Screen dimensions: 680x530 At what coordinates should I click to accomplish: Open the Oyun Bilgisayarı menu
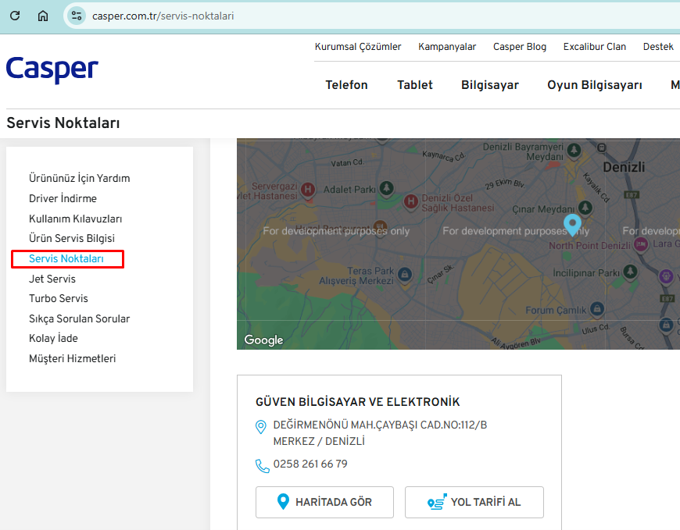tap(594, 85)
